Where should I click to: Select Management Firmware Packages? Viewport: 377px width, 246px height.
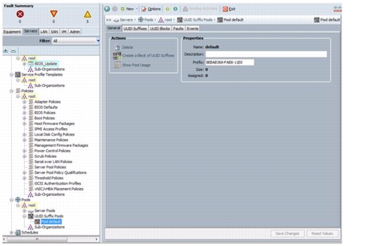pyautogui.click(x=61, y=146)
